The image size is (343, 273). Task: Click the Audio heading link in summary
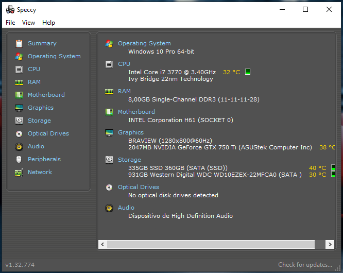coord(126,208)
